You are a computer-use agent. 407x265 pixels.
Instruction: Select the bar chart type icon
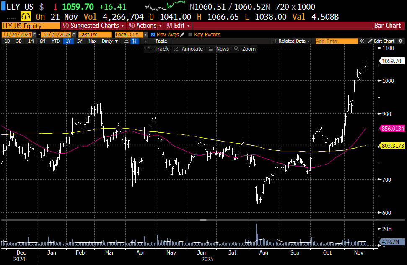(x=135, y=41)
